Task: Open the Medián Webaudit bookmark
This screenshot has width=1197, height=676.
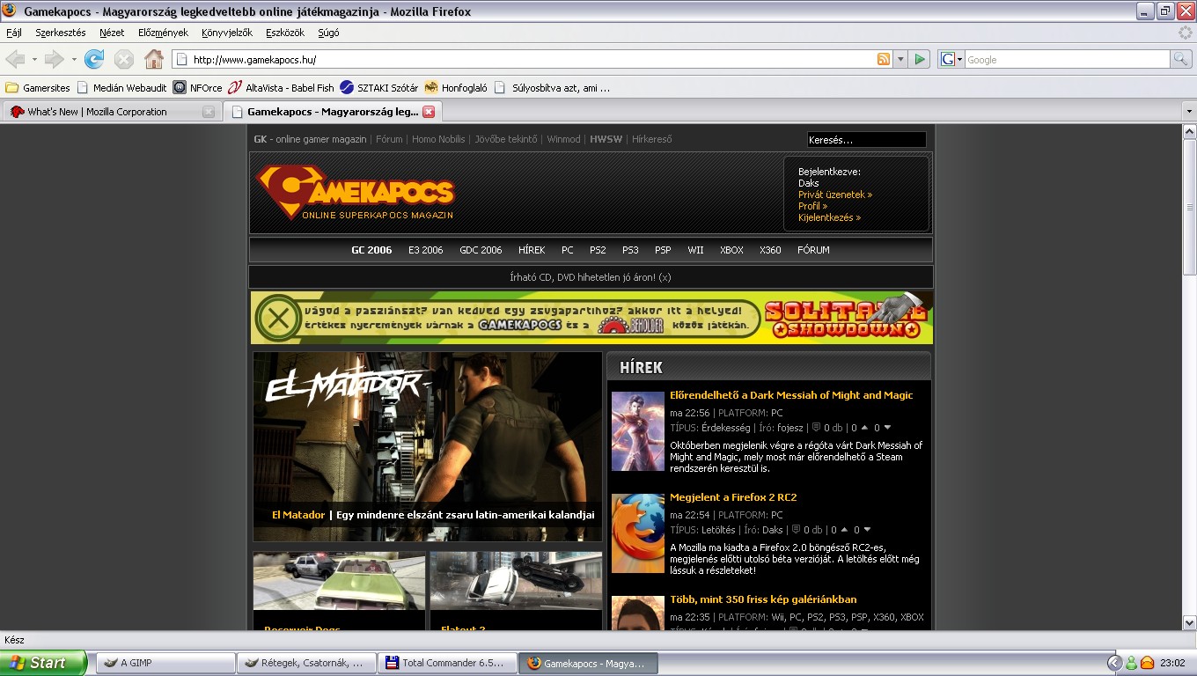Action: [x=121, y=87]
